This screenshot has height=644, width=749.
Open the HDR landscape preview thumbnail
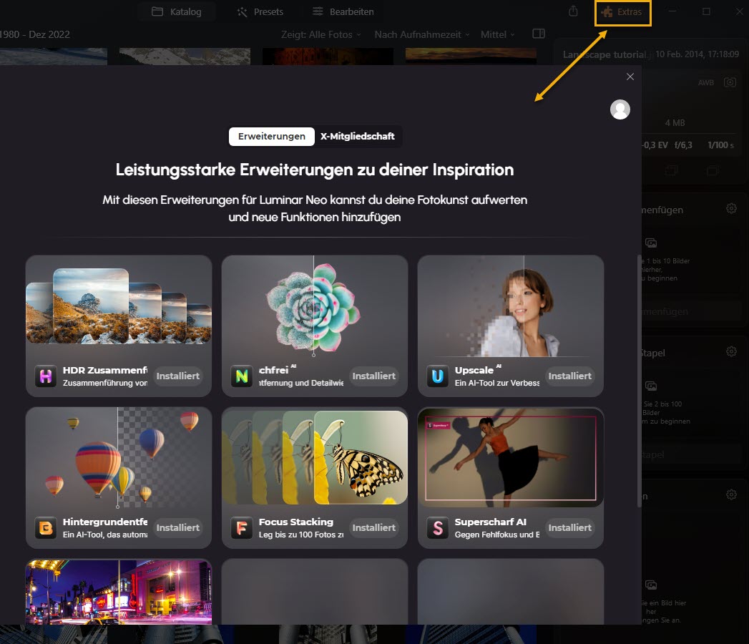[119, 306]
